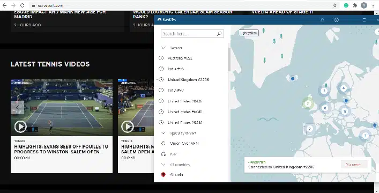Click the eurosport.com address bar
The width and height of the screenshot is (379, 193).
point(184,5)
